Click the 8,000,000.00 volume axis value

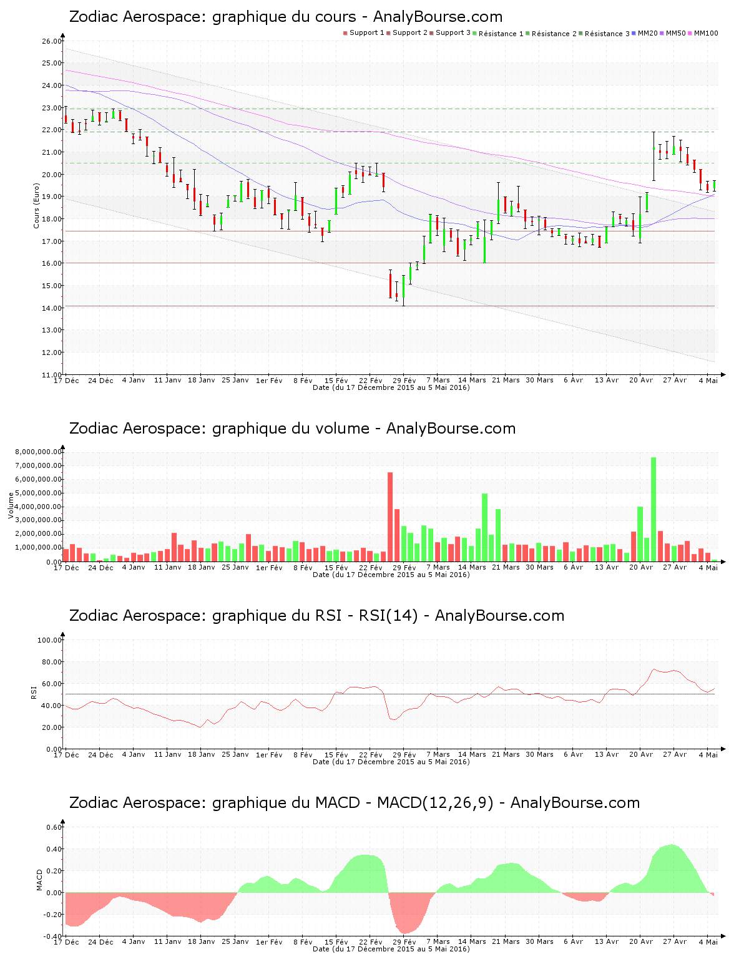pos(38,452)
